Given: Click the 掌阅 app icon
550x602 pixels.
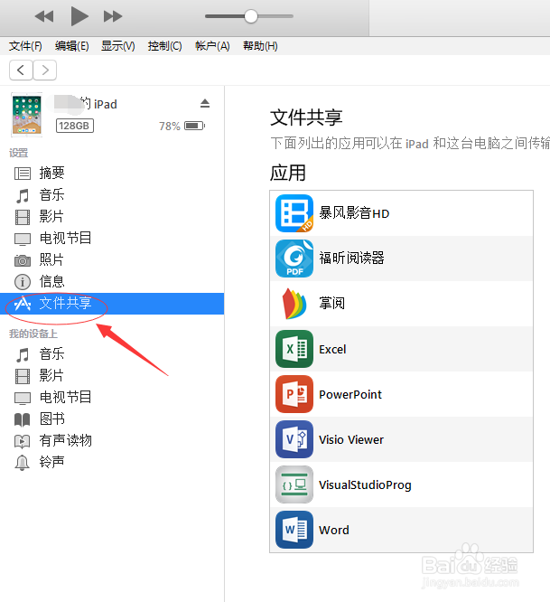Looking at the screenshot, I should (x=294, y=304).
